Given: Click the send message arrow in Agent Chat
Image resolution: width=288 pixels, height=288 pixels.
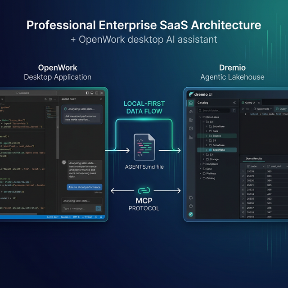Looking at the screenshot, I should tap(99, 208).
